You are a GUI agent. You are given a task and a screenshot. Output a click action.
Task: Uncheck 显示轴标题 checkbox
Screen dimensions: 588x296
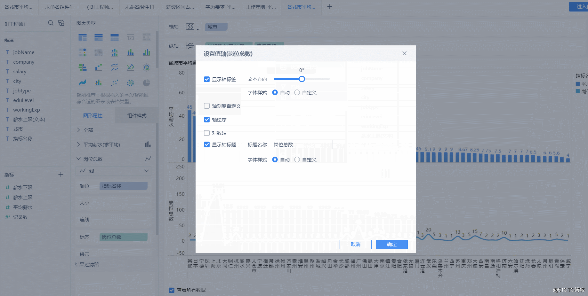pos(207,144)
